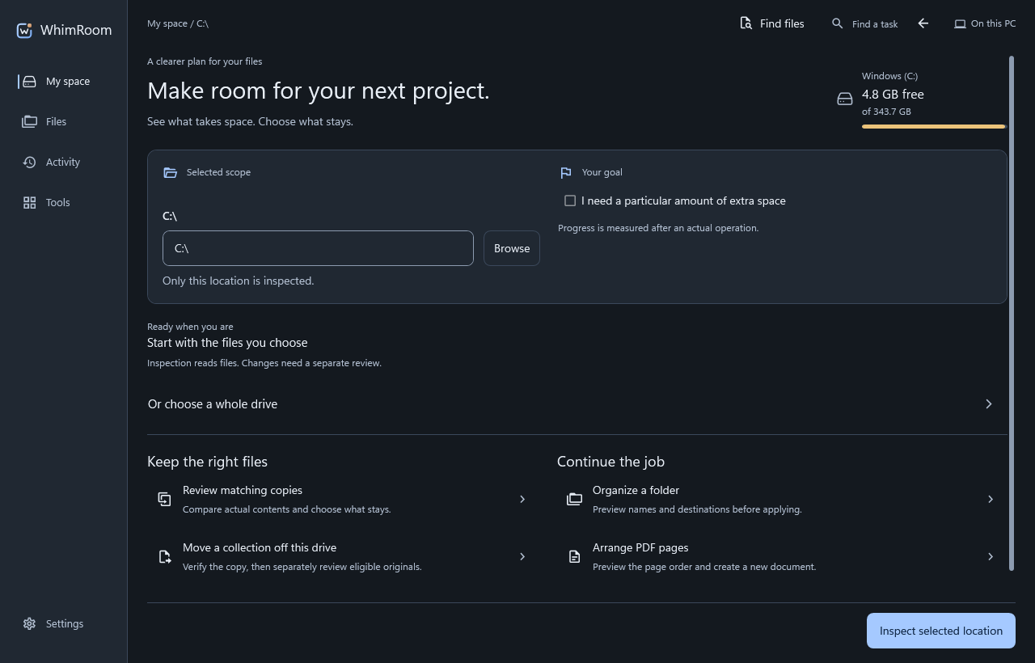Viewport: 1035px width, 663px height.
Task: Go back with the left arrow
Action: pos(923,23)
